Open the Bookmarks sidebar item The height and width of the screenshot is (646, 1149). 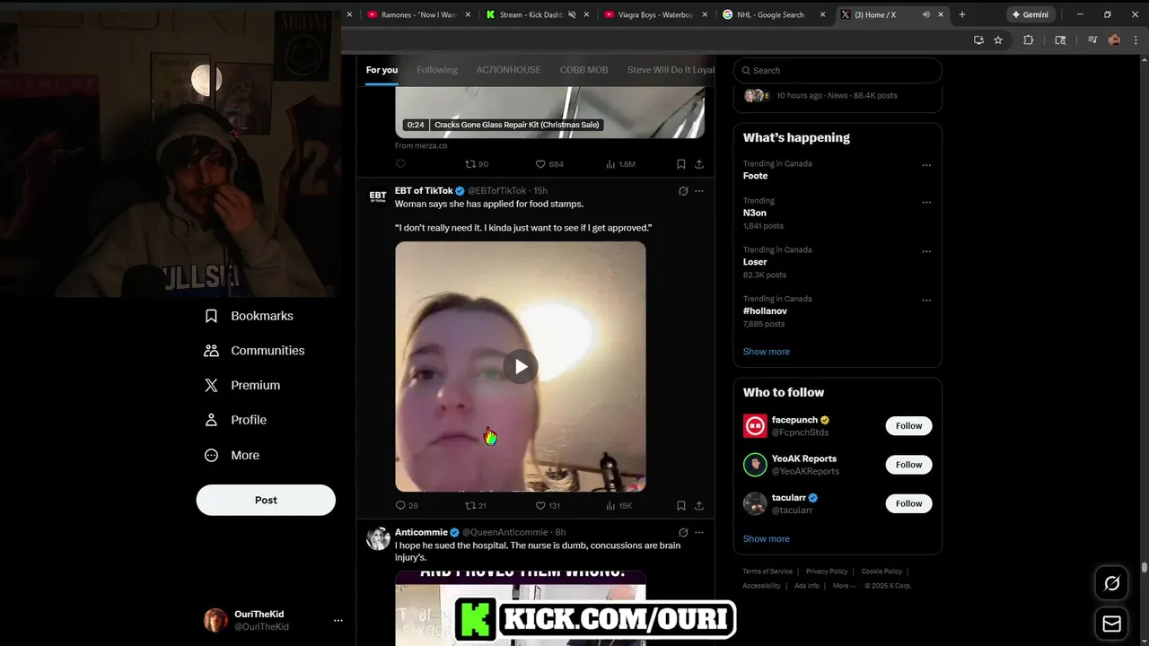tap(249, 316)
